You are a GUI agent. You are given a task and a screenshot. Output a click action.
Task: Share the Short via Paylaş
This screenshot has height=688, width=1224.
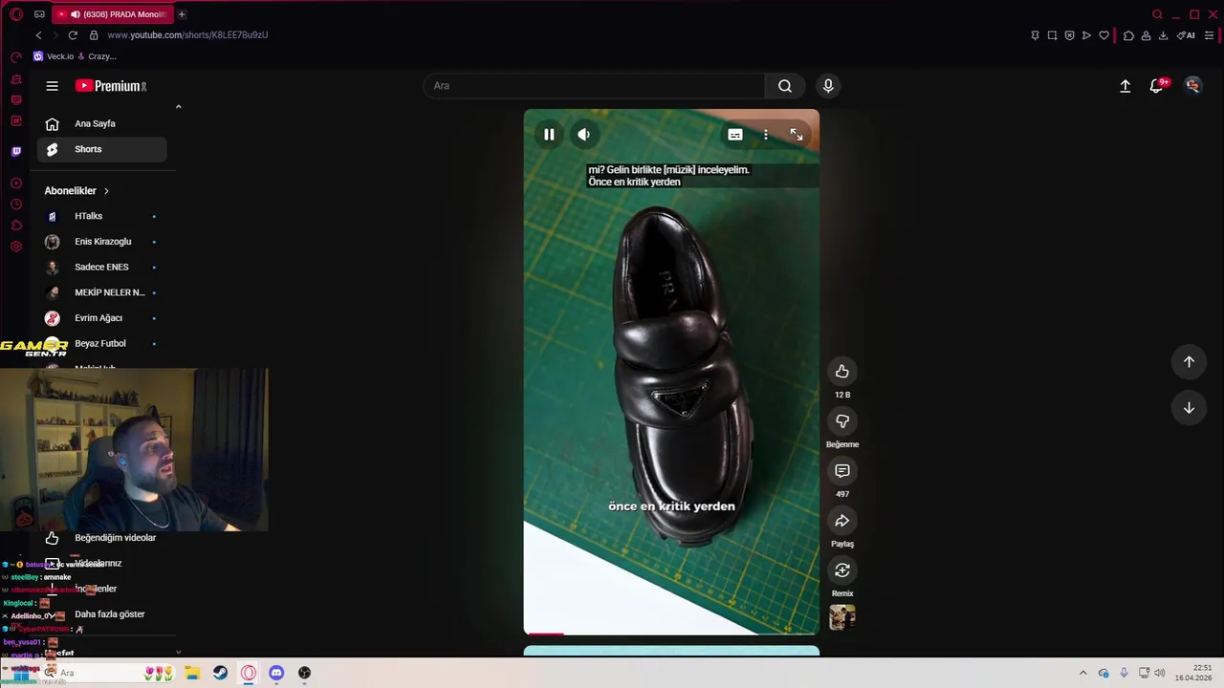(842, 521)
